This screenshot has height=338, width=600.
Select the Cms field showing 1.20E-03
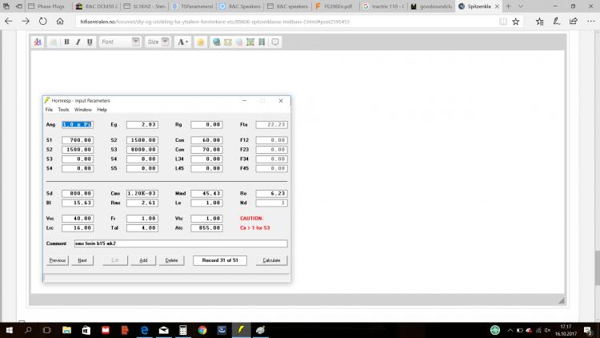(x=142, y=194)
